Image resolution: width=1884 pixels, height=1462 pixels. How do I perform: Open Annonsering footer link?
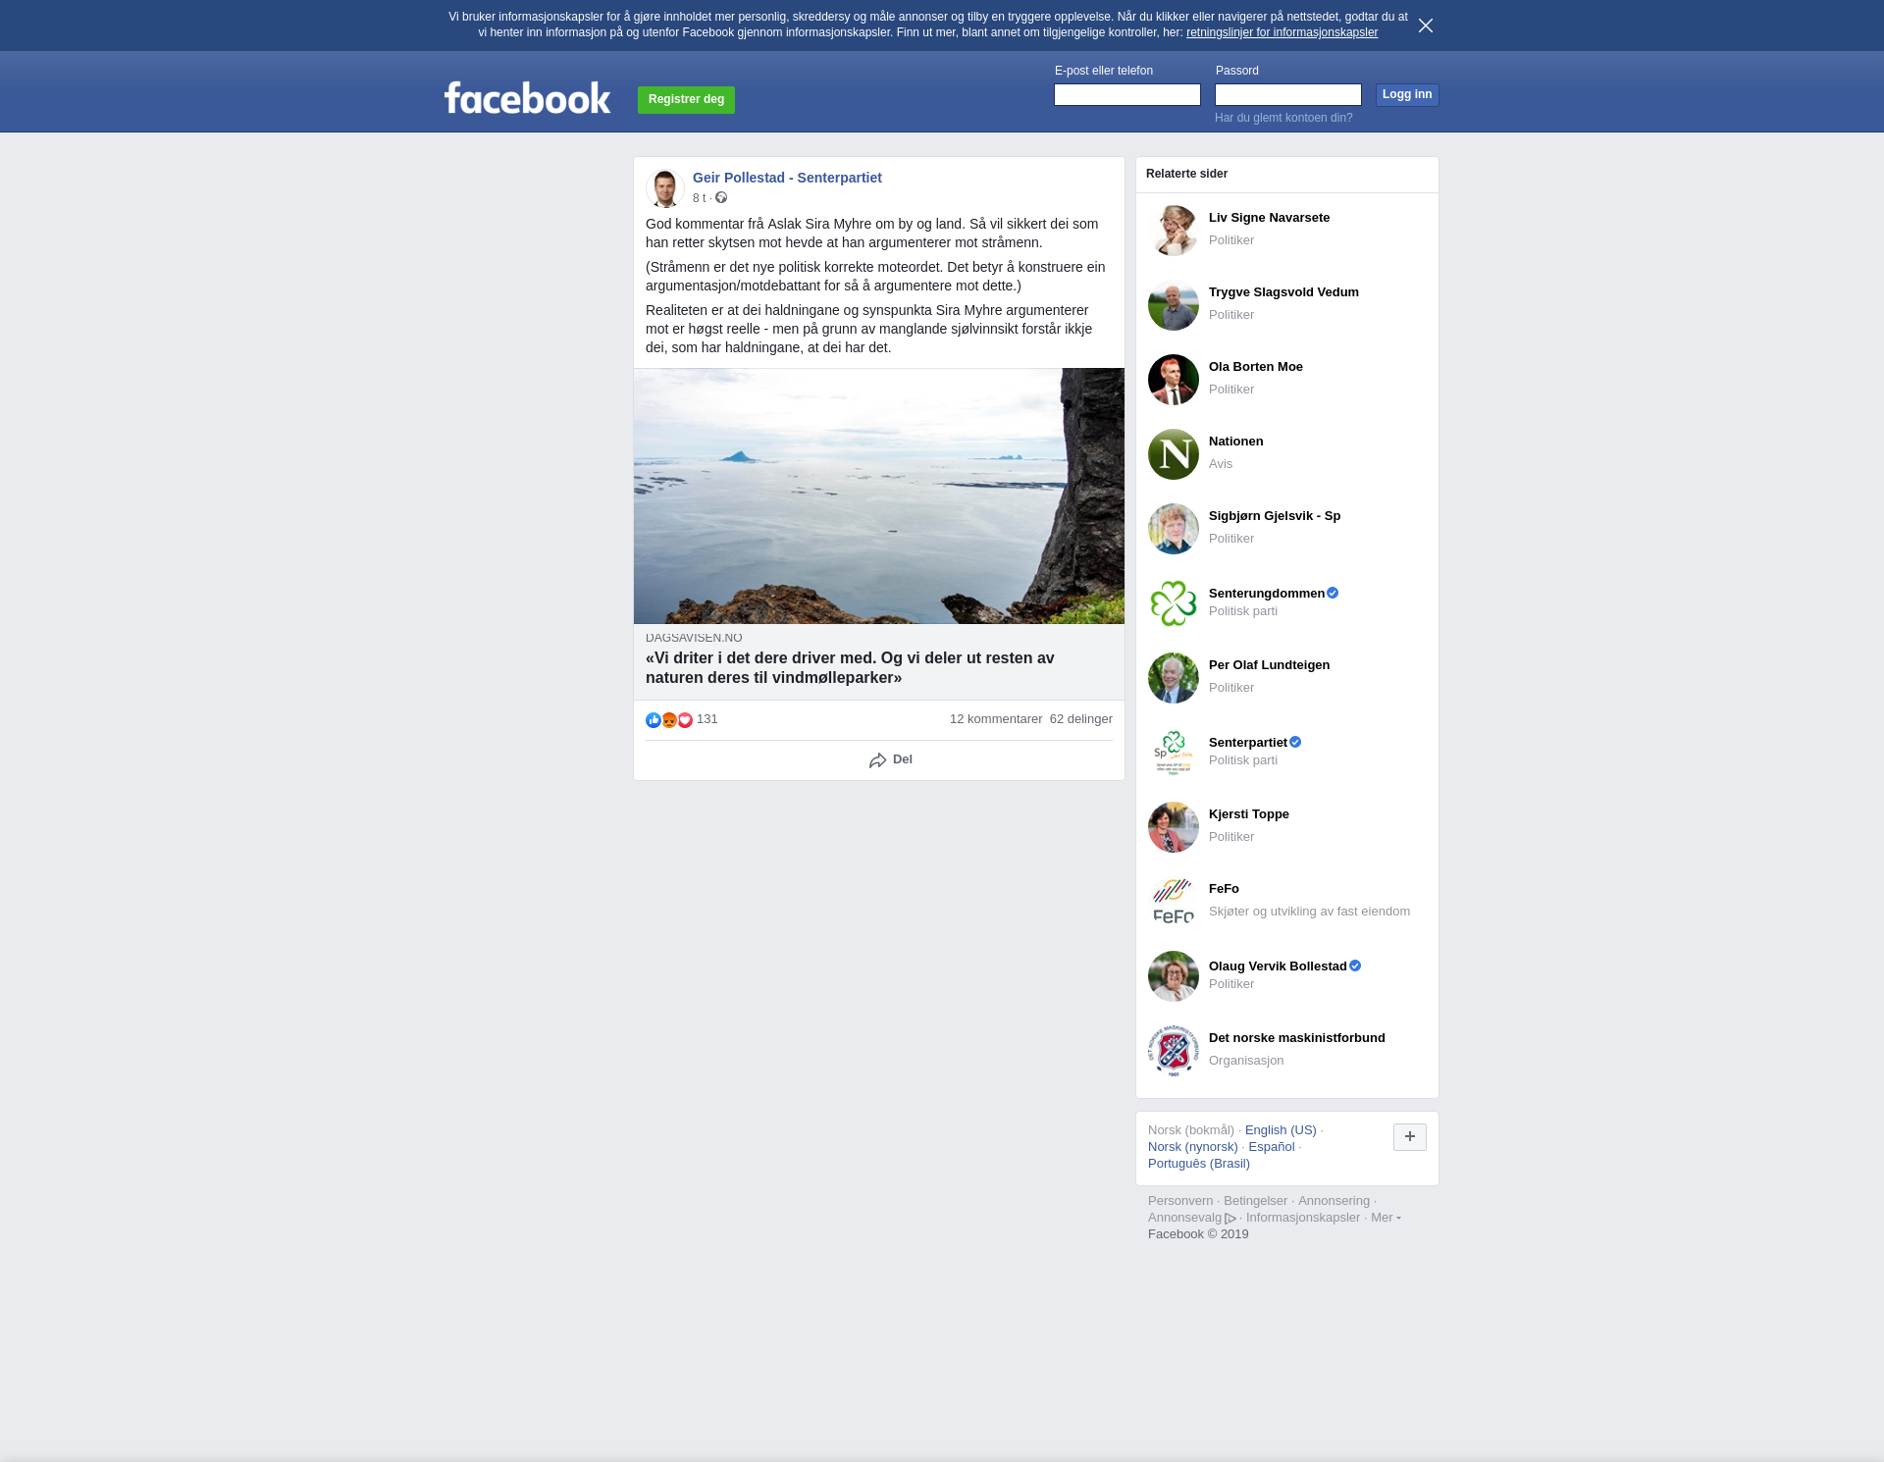coord(1334,1201)
